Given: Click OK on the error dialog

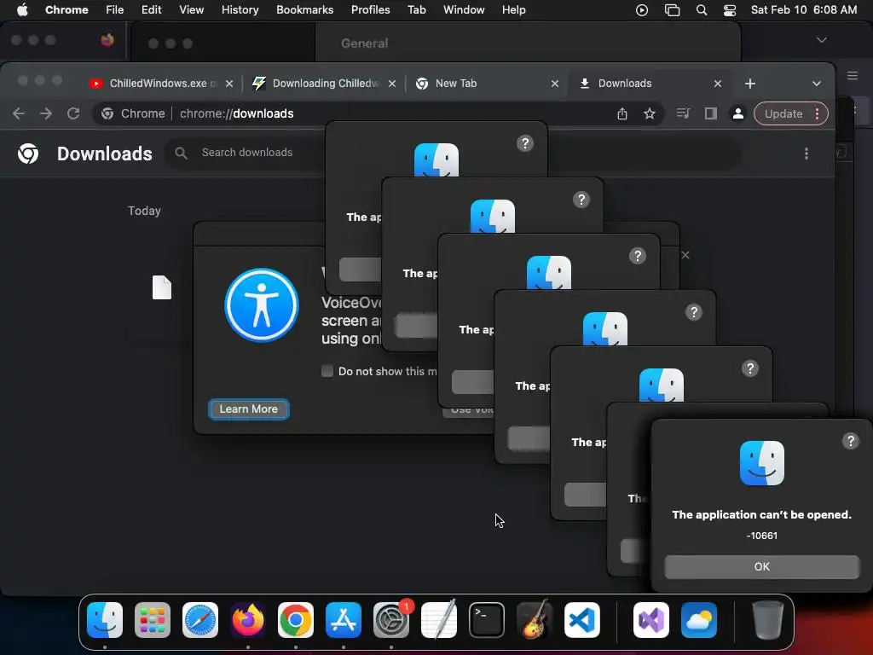Looking at the screenshot, I should pyautogui.click(x=761, y=566).
